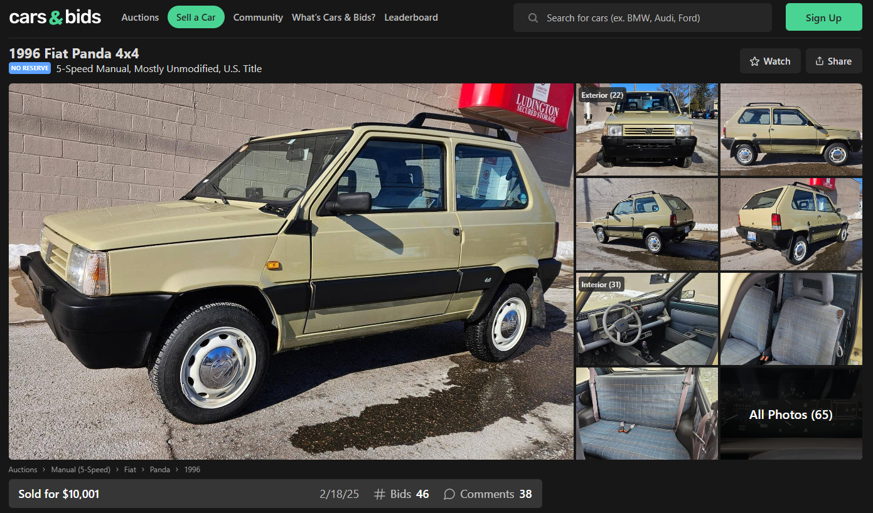Open the Leaderboard page

[x=411, y=18]
